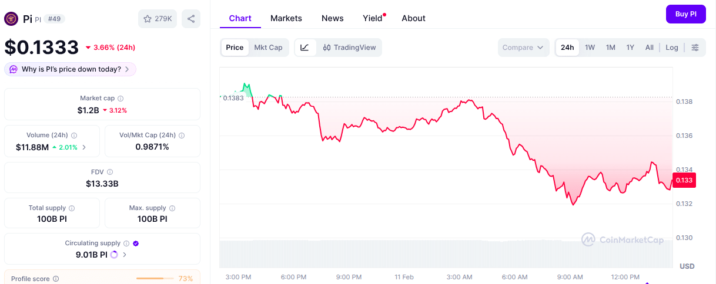Click the 9:00 AM time axis label
The image size is (716, 284).
click(x=570, y=277)
